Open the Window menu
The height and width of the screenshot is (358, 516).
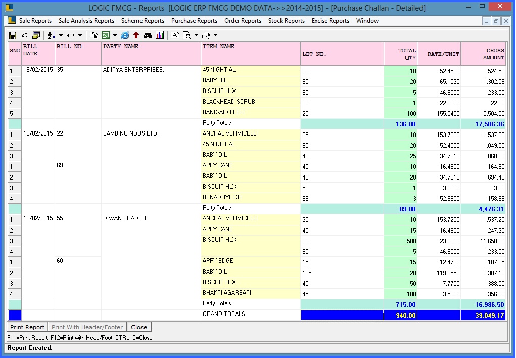coord(367,20)
